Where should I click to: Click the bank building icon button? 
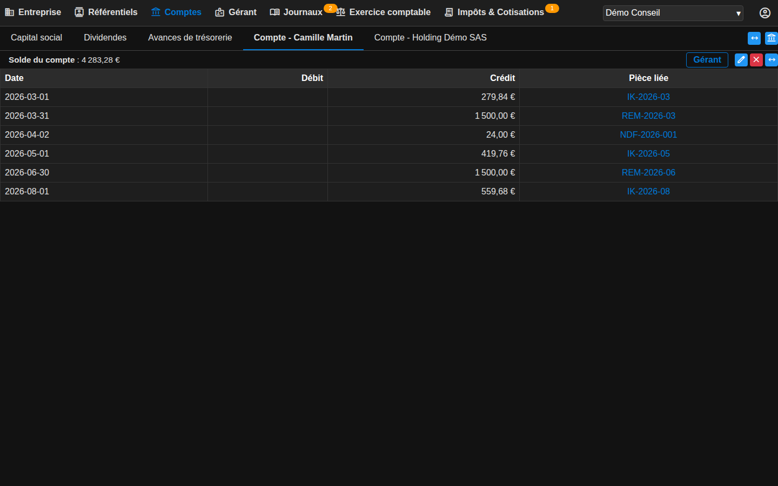771,38
